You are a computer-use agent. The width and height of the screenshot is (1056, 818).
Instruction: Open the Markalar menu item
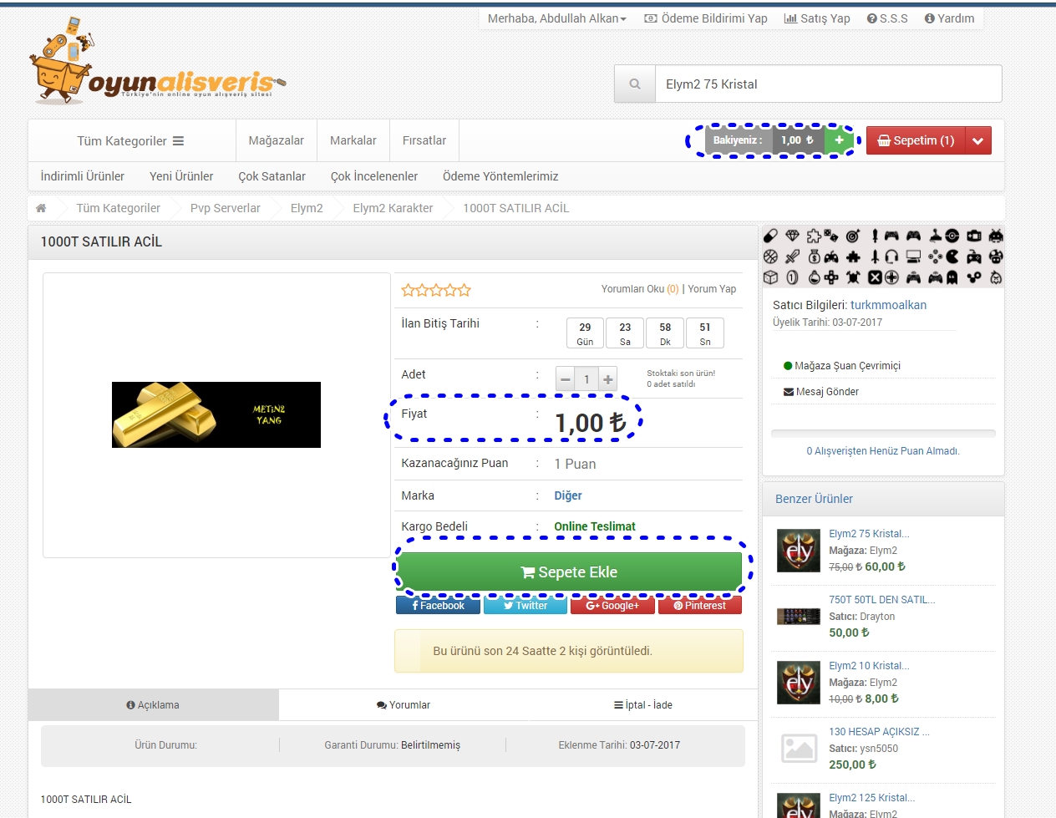[x=353, y=140]
